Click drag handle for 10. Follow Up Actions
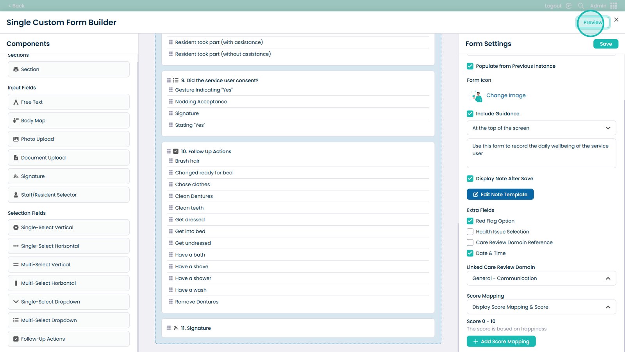The width and height of the screenshot is (625, 352). [x=169, y=151]
